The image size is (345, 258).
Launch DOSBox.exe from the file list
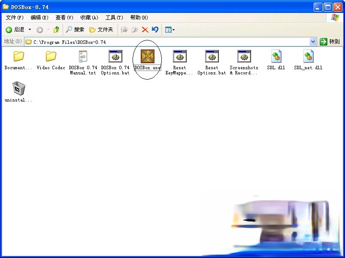[147, 57]
